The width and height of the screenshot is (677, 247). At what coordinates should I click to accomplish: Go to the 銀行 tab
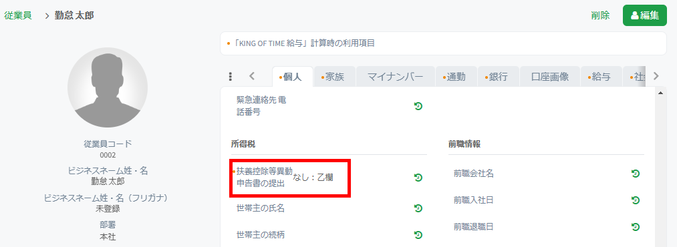(498, 77)
